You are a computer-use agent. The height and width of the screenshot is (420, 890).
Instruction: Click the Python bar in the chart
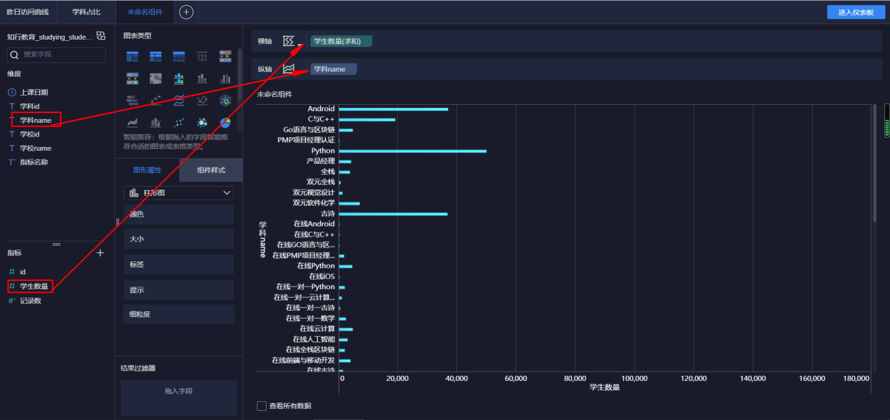[413, 151]
